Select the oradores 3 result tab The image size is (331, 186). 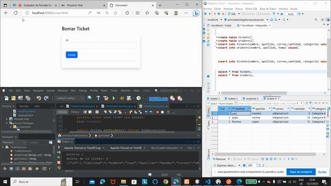tap(250, 99)
